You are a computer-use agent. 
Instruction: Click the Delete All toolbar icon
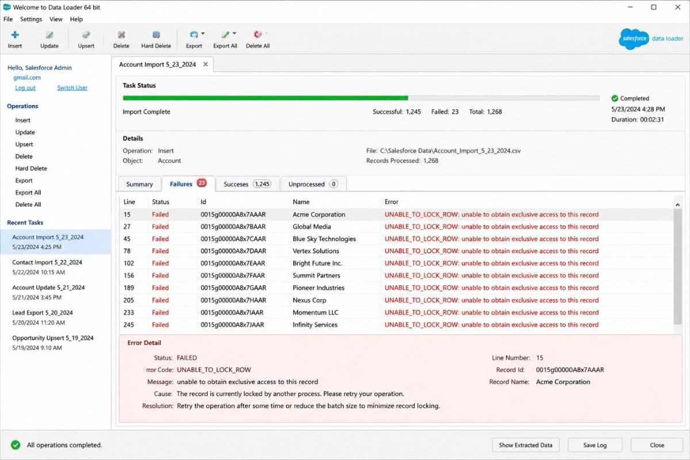pos(258,35)
